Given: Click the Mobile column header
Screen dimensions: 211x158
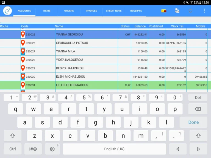Looking at the screenshot, I should click(201, 26).
